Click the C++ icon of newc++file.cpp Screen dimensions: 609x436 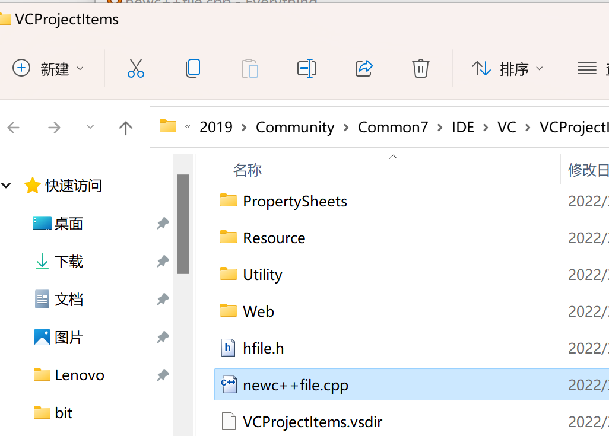tap(229, 384)
